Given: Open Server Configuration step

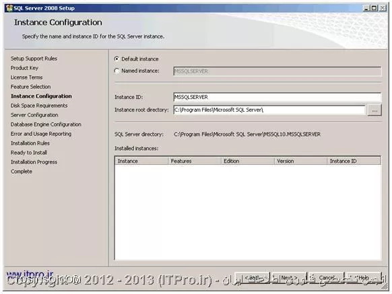Looking at the screenshot, I should [34, 115].
